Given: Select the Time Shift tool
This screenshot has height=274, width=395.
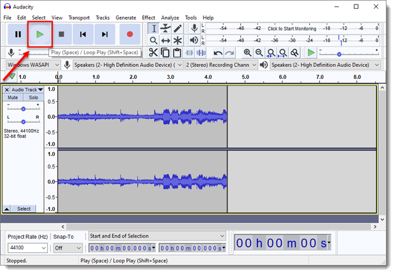Looking at the screenshot, I should pyautogui.click(x=165, y=40).
